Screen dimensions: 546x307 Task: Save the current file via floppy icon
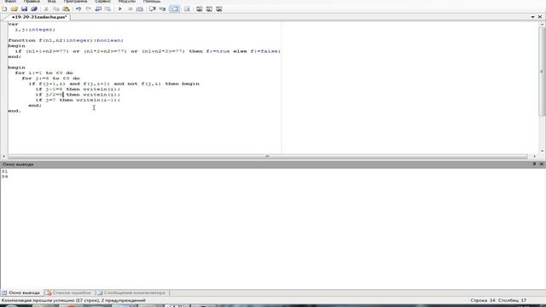pyautogui.click(x=24, y=9)
